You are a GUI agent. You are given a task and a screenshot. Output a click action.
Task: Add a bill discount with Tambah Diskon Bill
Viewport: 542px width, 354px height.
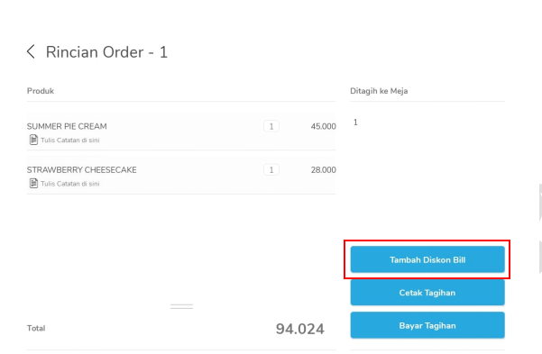point(427,259)
